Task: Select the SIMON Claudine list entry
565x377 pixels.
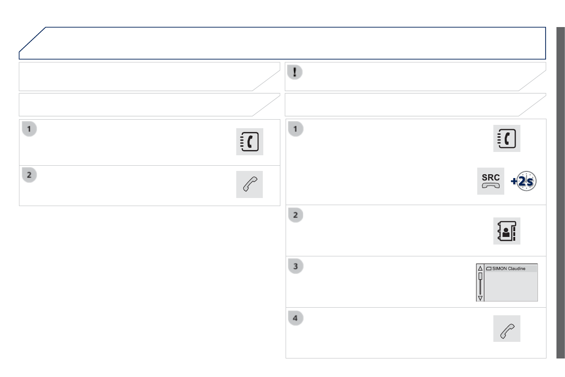Action: [x=510, y=268]
